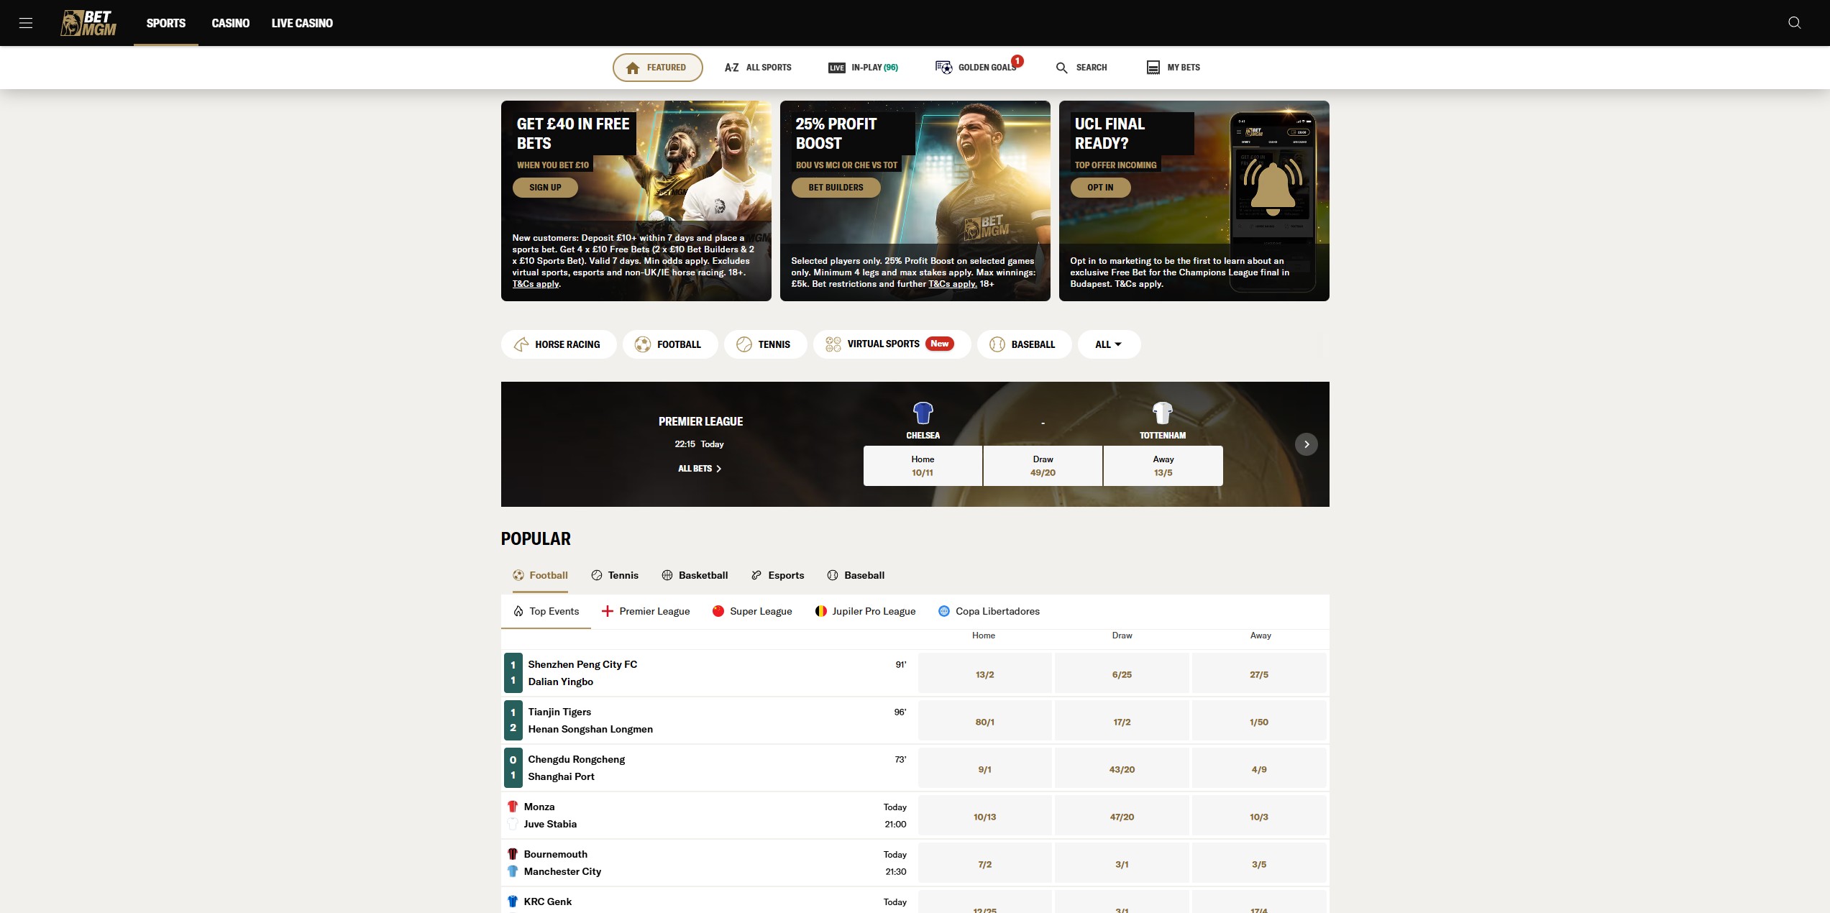Image resolution: width=1830 pixels, height=913 pixels.
Task: Open Golden Goals game
Action: pyautogui.click(x=976, y=68)
